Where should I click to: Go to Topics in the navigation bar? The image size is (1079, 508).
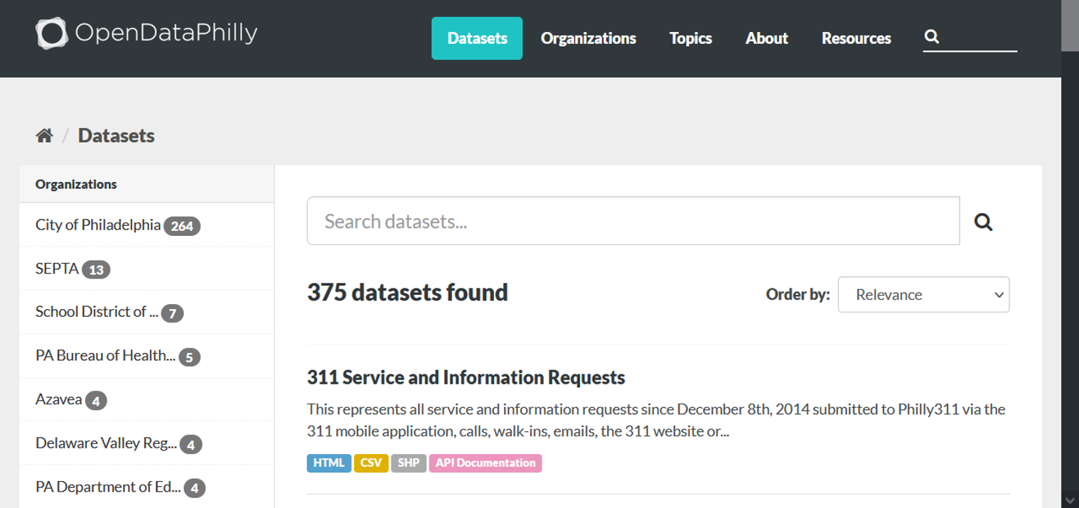[x=690, y=38]
